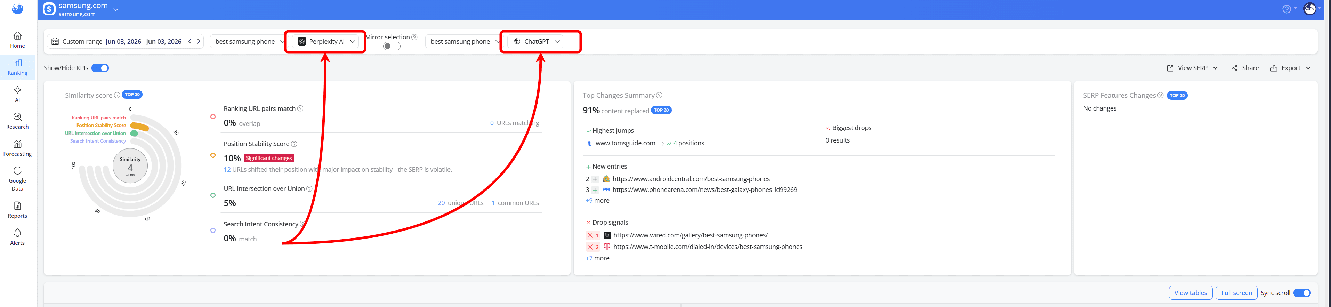
Task: Open the AI section in sidebar
Action: pyautogui.click(x=17, y=94)
